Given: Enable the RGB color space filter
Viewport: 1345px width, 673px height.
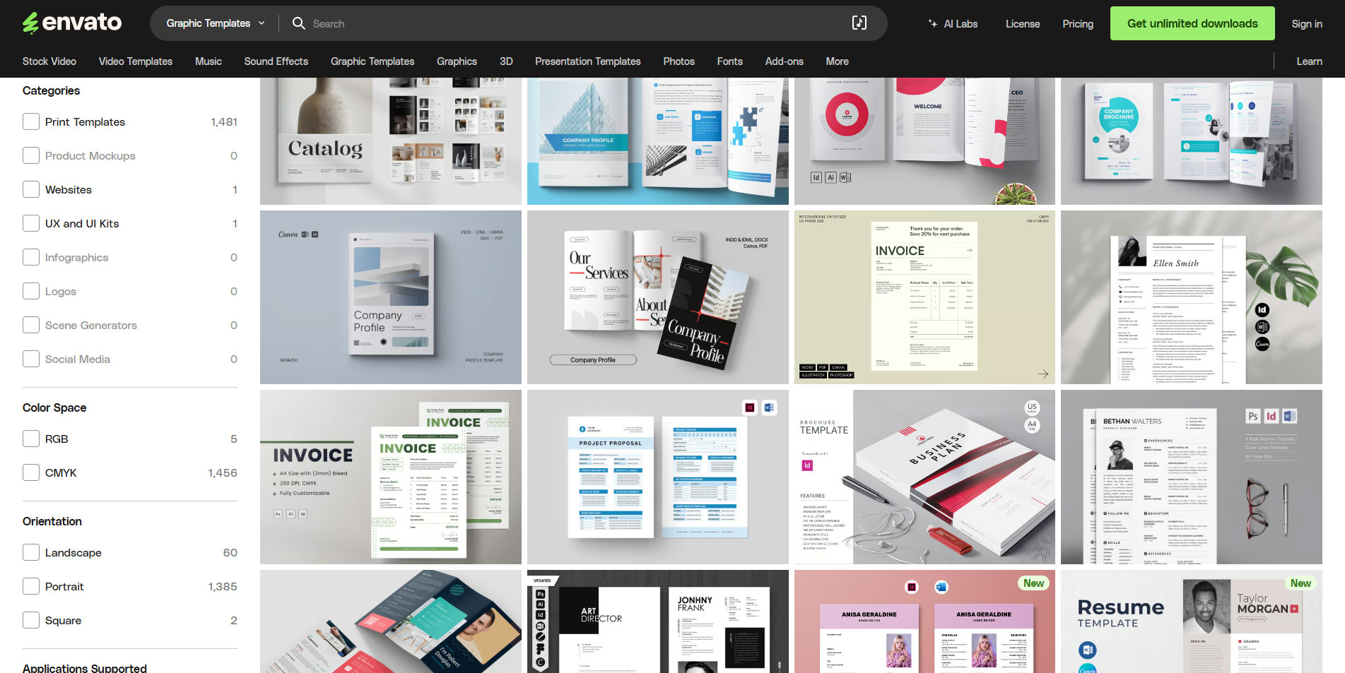Looking at the screenshot, I should click(31, 439).
